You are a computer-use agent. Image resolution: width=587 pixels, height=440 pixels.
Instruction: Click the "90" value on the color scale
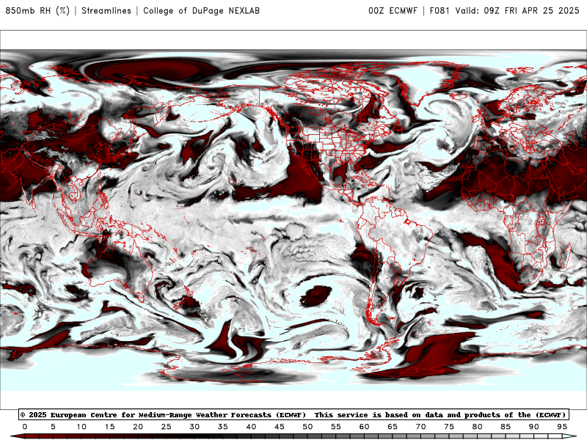pyautogui.click(x=534, y=427)
